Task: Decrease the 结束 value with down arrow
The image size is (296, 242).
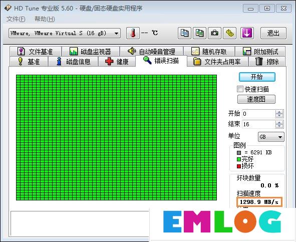Action: pos(279,126)
